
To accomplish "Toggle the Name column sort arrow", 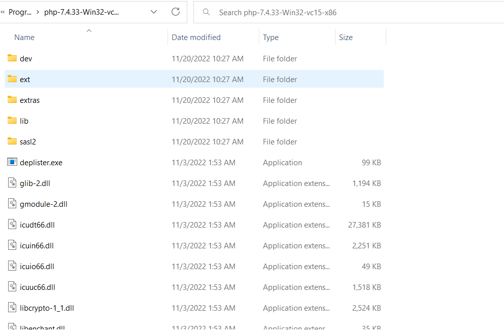I will pyautogui.click(x=89, y=30).
